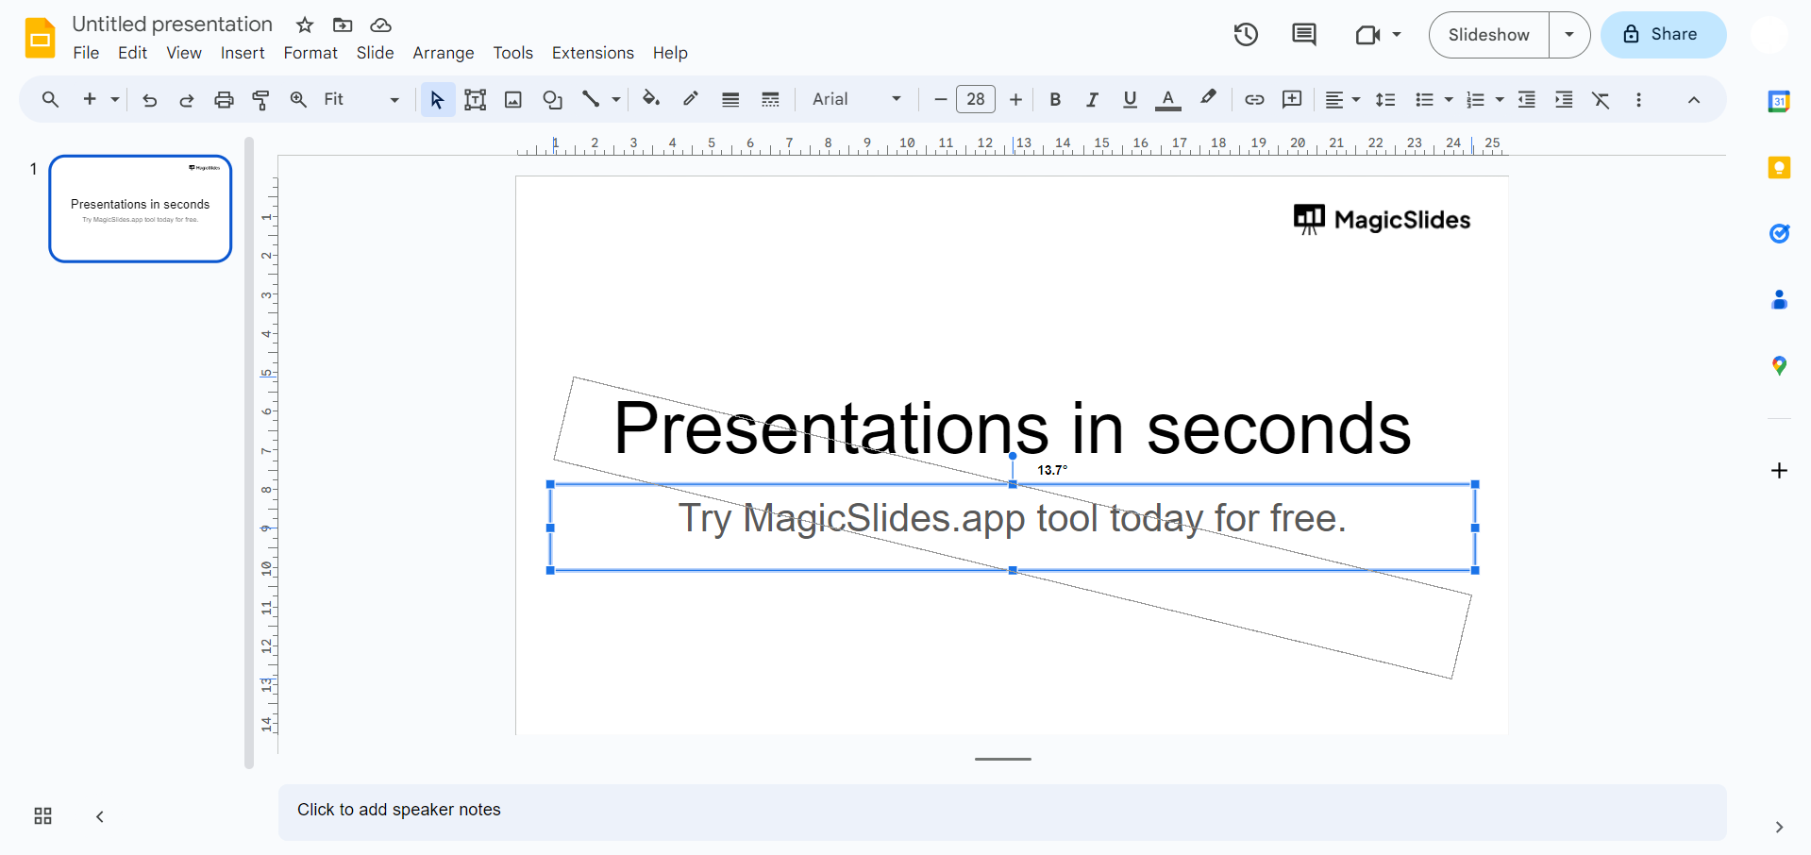Click the Share button

(x=1663, y=35)
